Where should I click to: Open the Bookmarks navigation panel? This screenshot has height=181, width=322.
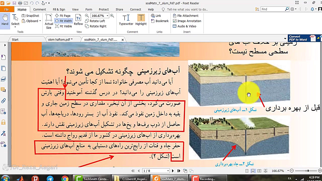[x=4, y=58]
